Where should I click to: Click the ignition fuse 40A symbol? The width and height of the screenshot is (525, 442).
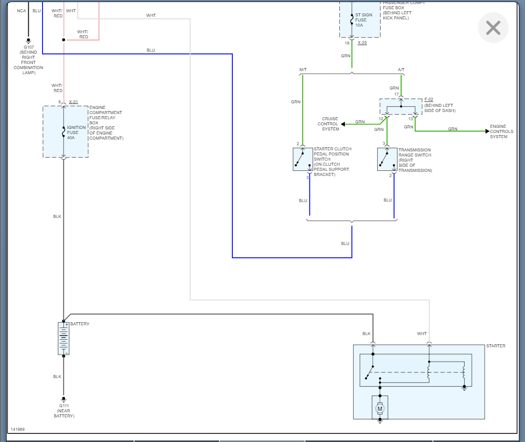(63, 132)
